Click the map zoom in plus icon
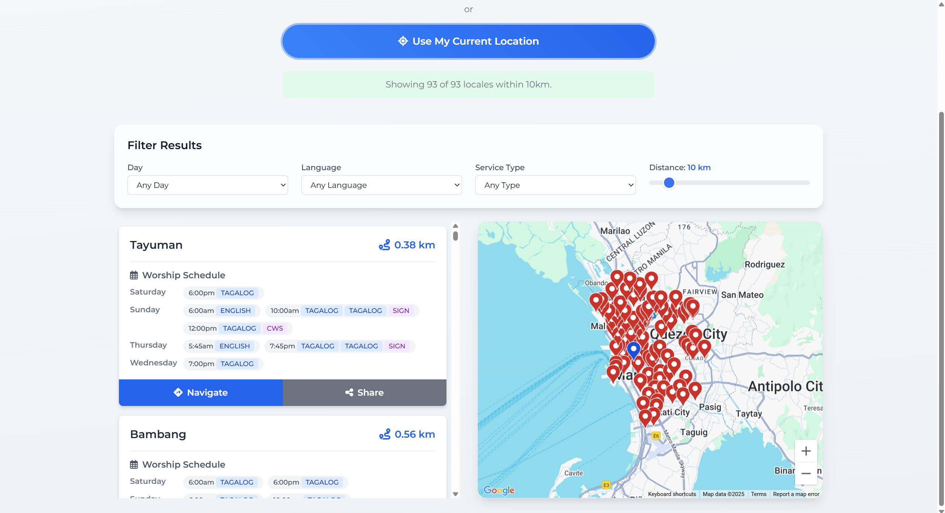This screenshot has width=945, height=513. pos(806,451)
